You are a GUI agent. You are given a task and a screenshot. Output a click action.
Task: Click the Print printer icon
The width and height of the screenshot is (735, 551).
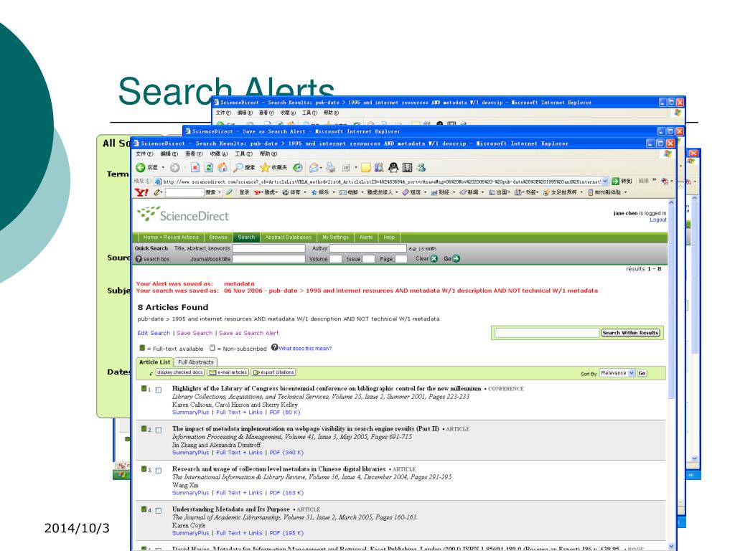pyautogui.click(x=331, y=167)
